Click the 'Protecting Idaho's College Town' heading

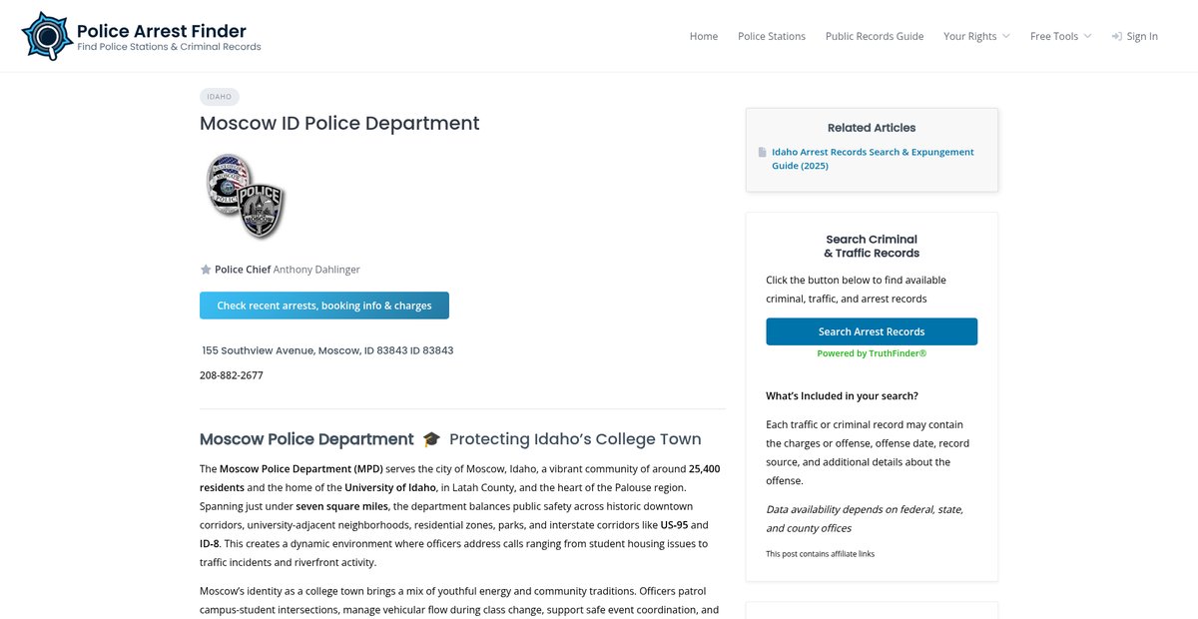575,439
